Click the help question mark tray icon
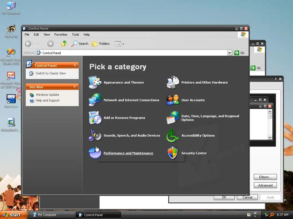 point(249,215)
